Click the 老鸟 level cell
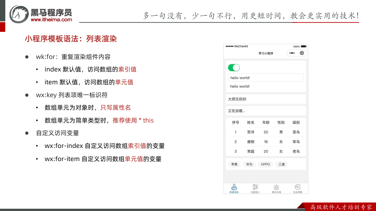The height and width of the screenshot is (211, 376). pos(296,152)
